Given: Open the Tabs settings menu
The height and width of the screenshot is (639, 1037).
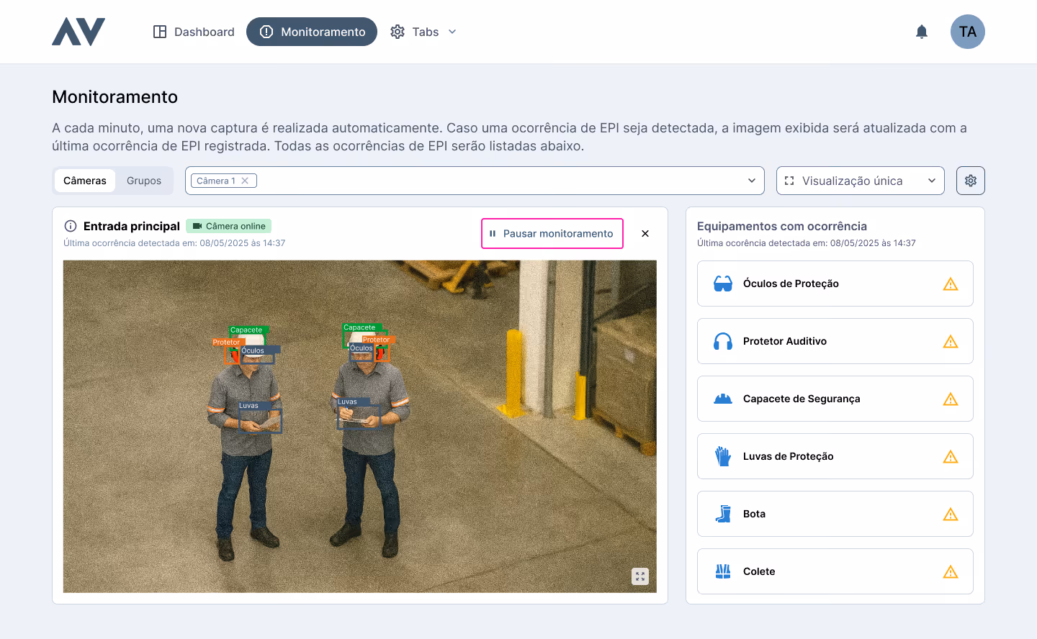Looking at the screenshot, I should click(x=423, y=32).
